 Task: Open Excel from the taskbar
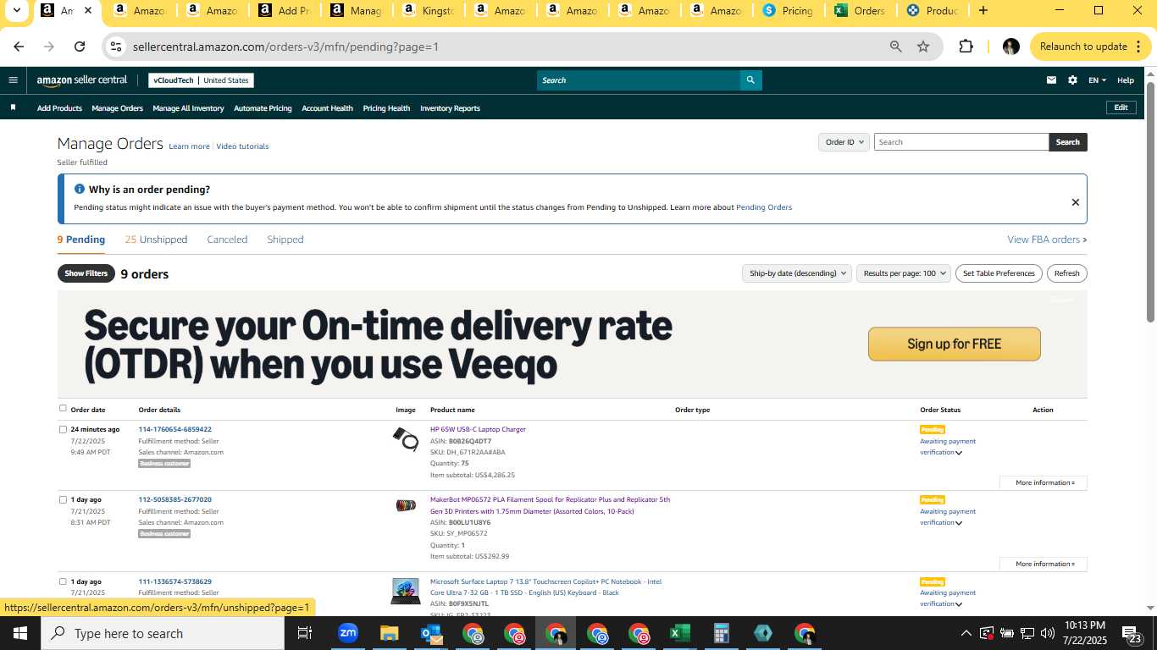(679, 633)
